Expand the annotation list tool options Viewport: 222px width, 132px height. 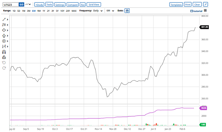pos(7,25)
